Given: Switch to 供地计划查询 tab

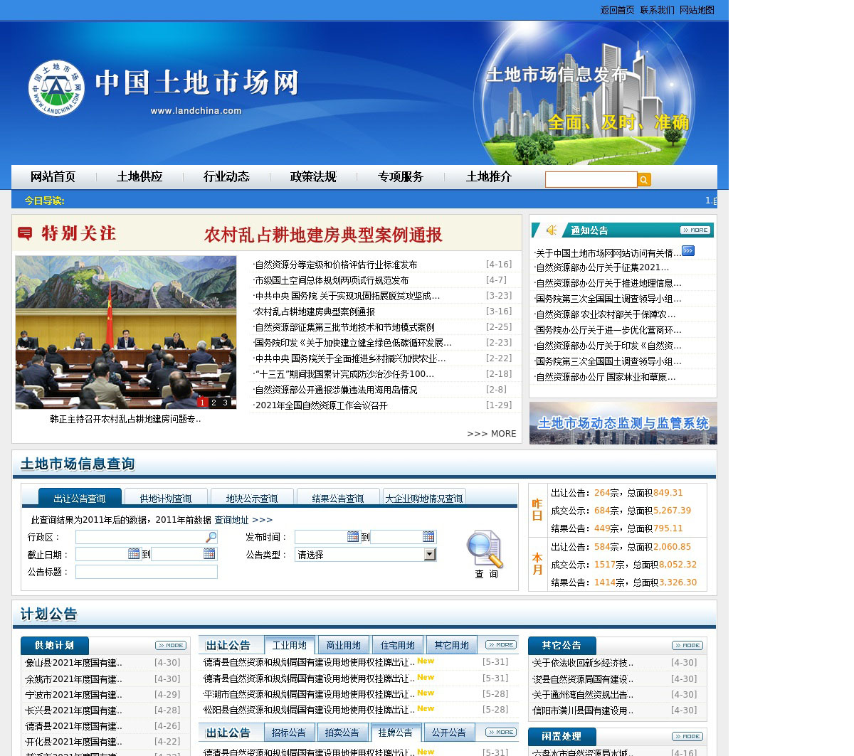Looking at the screenshot, I should click(166, 498).
